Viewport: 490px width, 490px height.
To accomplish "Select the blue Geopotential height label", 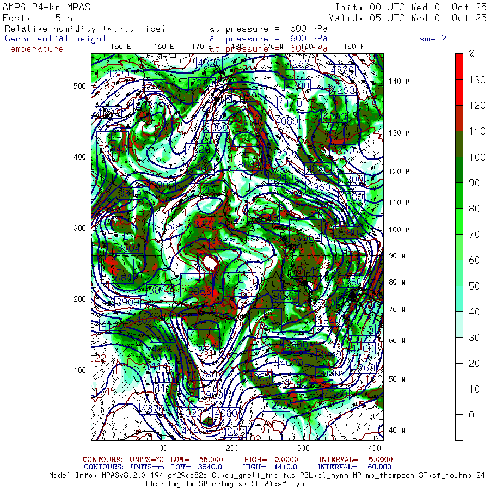I will pyautogui.click(x=56, y=39).
